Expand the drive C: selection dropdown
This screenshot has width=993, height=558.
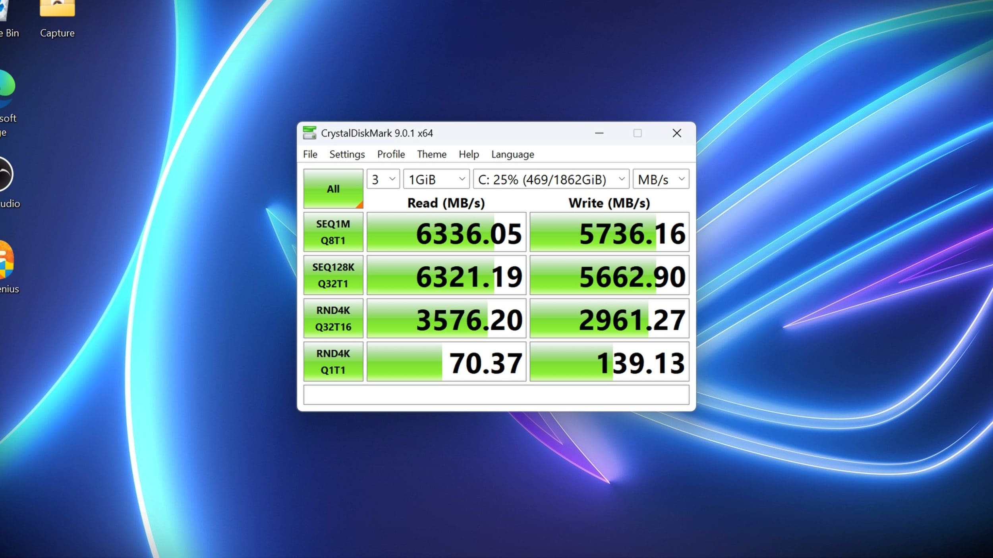[551, 179]
